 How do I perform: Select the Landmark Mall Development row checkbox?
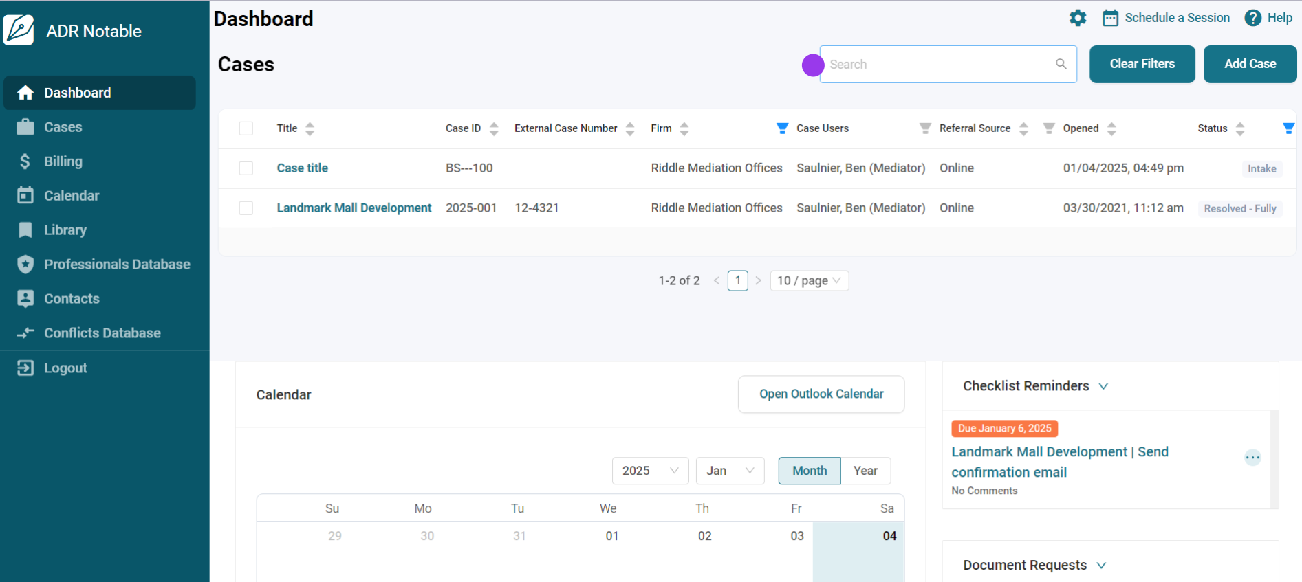(246, 208)
